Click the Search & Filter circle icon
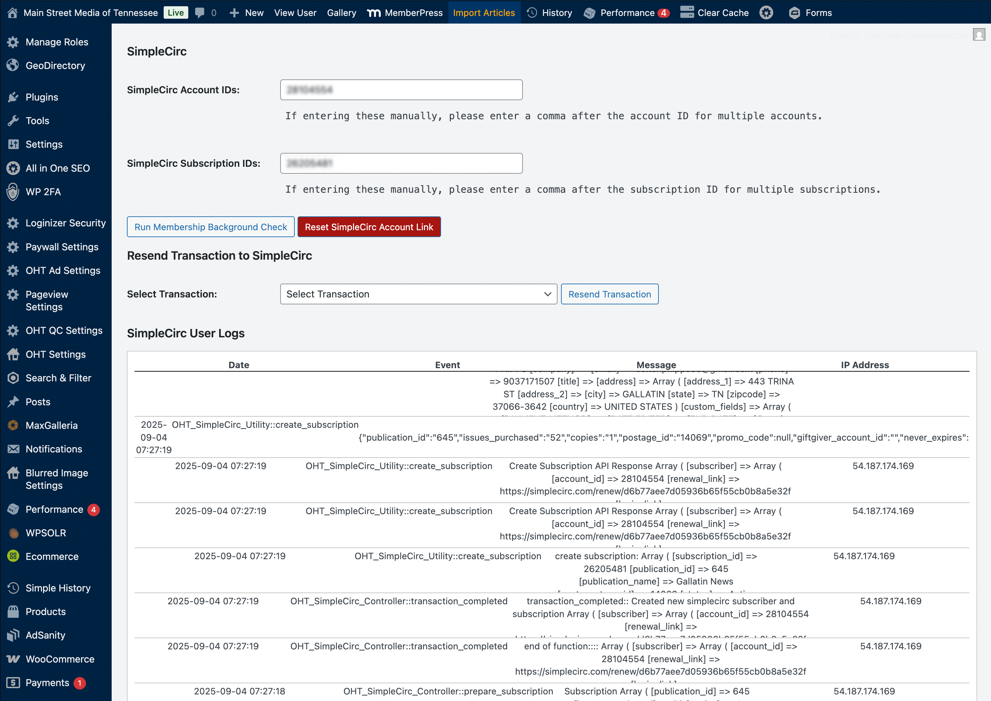The width and height of the screenshot is (991, 701). pyautogui.click(x=13, y=378)
